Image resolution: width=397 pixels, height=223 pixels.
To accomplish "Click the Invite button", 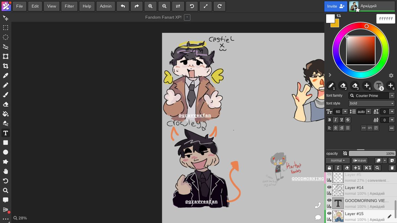I will (x=336, y=6).
